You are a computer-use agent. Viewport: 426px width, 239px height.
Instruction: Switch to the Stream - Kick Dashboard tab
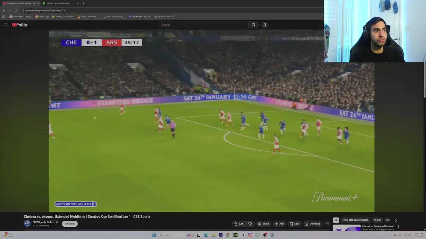[x=58, y=3]
